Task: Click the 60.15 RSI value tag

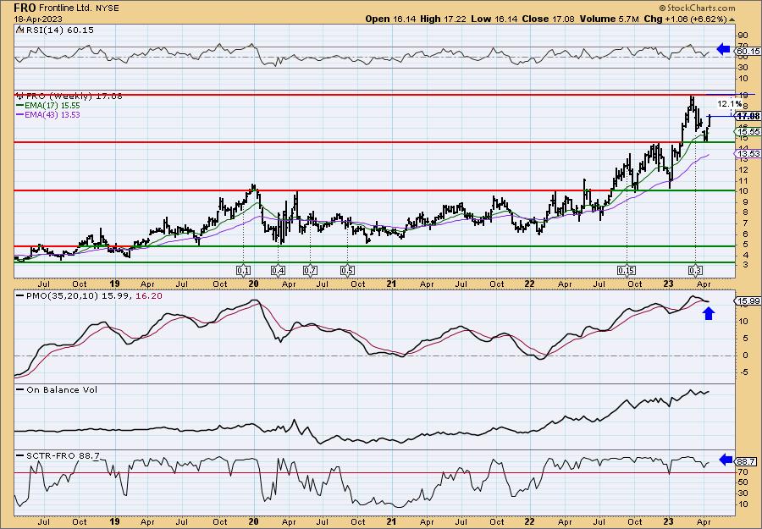Action: 748,51
